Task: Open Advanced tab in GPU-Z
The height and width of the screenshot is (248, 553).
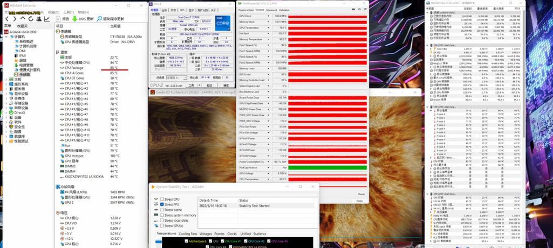Action: pyautogui.click(x=271, y=10)
